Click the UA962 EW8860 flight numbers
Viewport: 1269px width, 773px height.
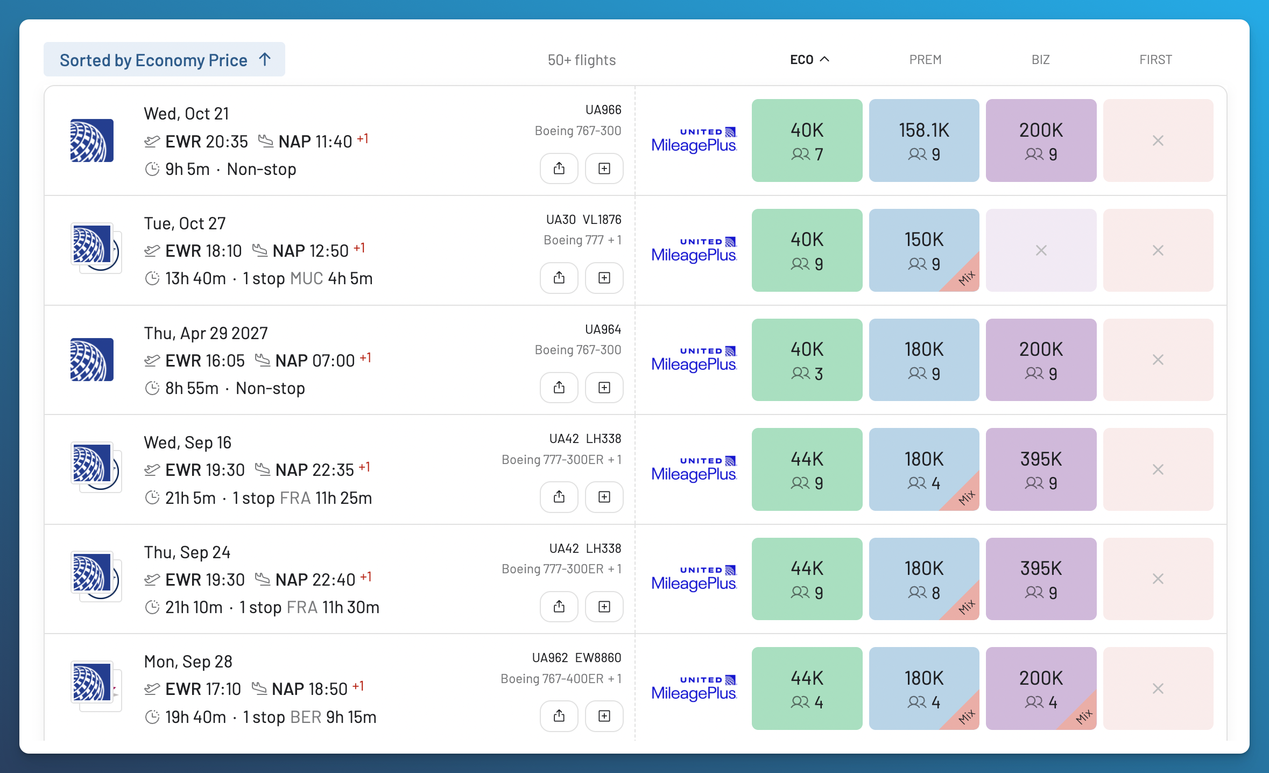(576, 658)
